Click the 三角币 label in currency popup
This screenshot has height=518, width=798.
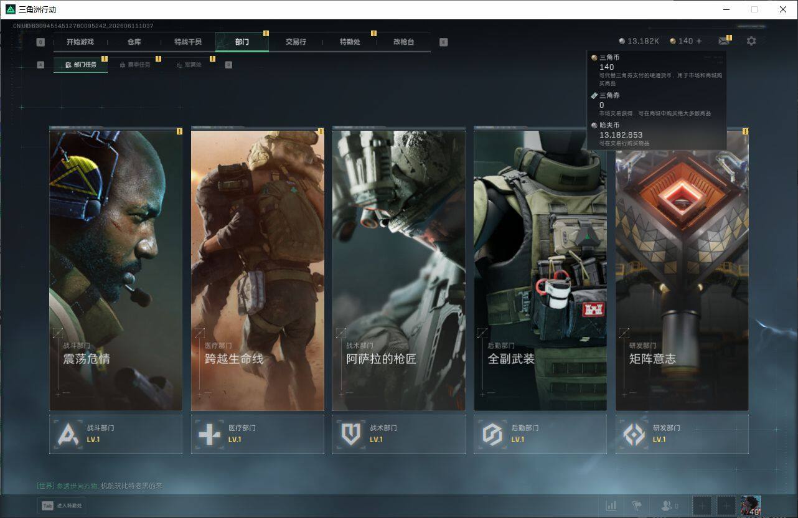pyautogui.click(x=609, y=57)
